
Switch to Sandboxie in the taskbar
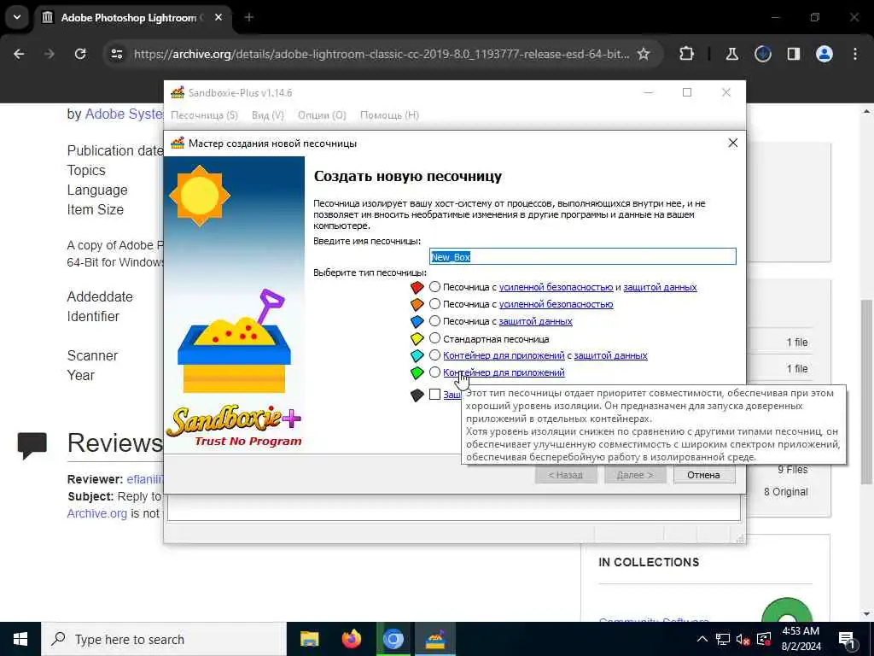pos(434,639)
